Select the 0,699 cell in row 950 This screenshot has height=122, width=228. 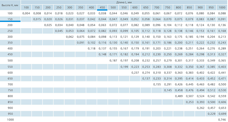coord(222,114)
